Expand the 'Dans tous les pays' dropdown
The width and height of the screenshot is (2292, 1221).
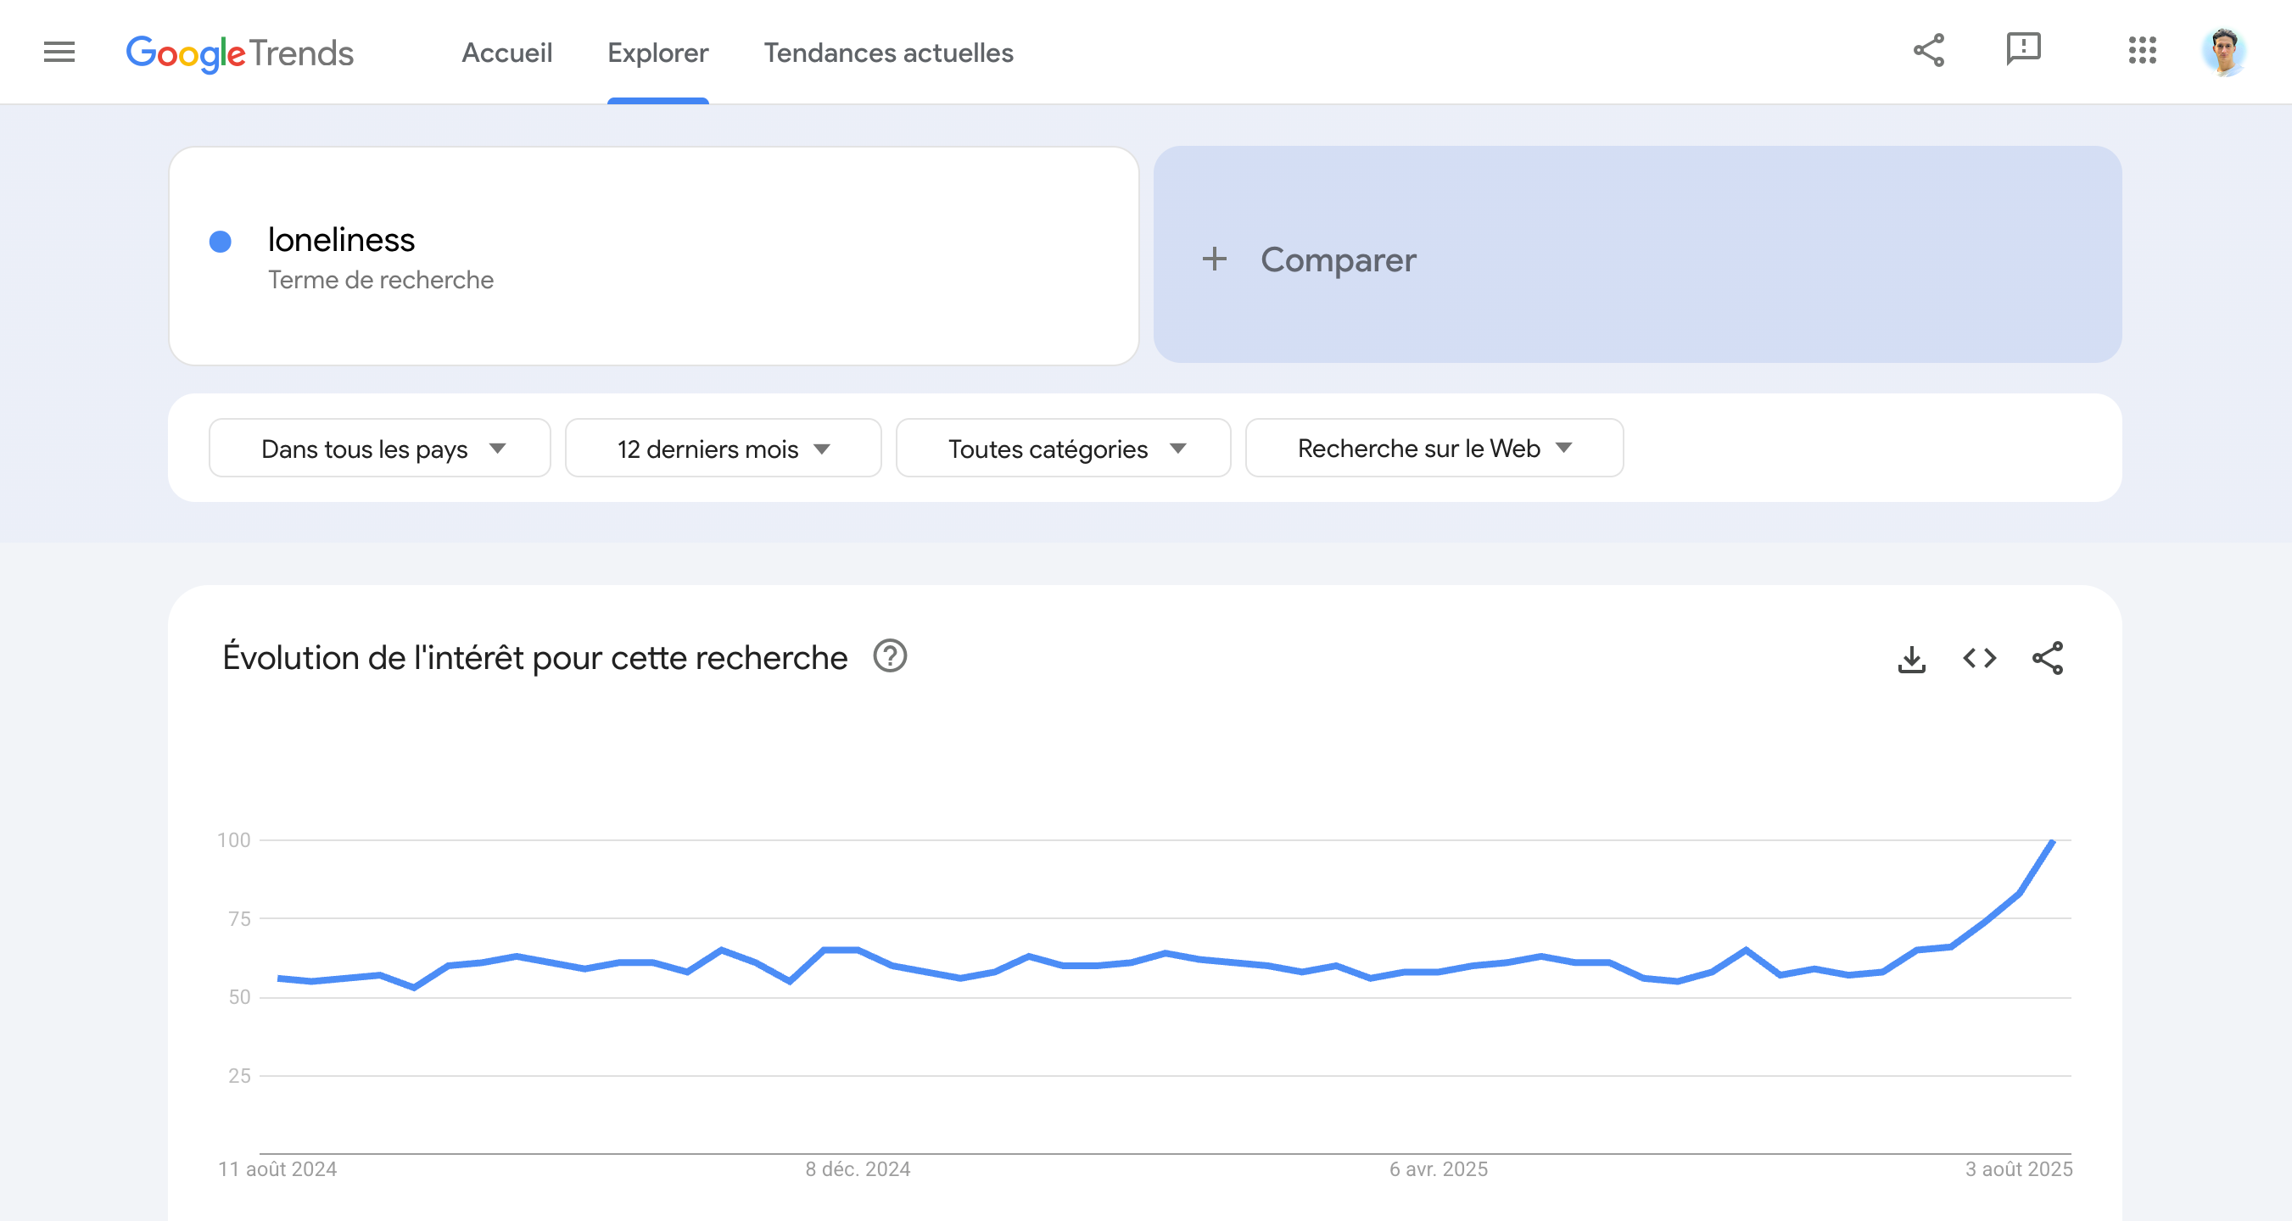pos(380,449)
